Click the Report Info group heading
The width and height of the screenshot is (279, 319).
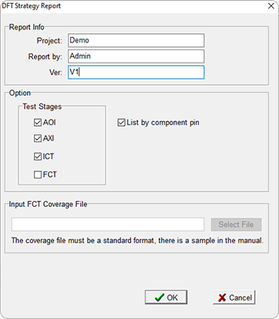pyautogui.click(x=26, y=27)
